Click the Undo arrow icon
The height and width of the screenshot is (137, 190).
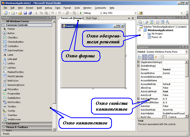pyautogui.click(x=52, y=13)
